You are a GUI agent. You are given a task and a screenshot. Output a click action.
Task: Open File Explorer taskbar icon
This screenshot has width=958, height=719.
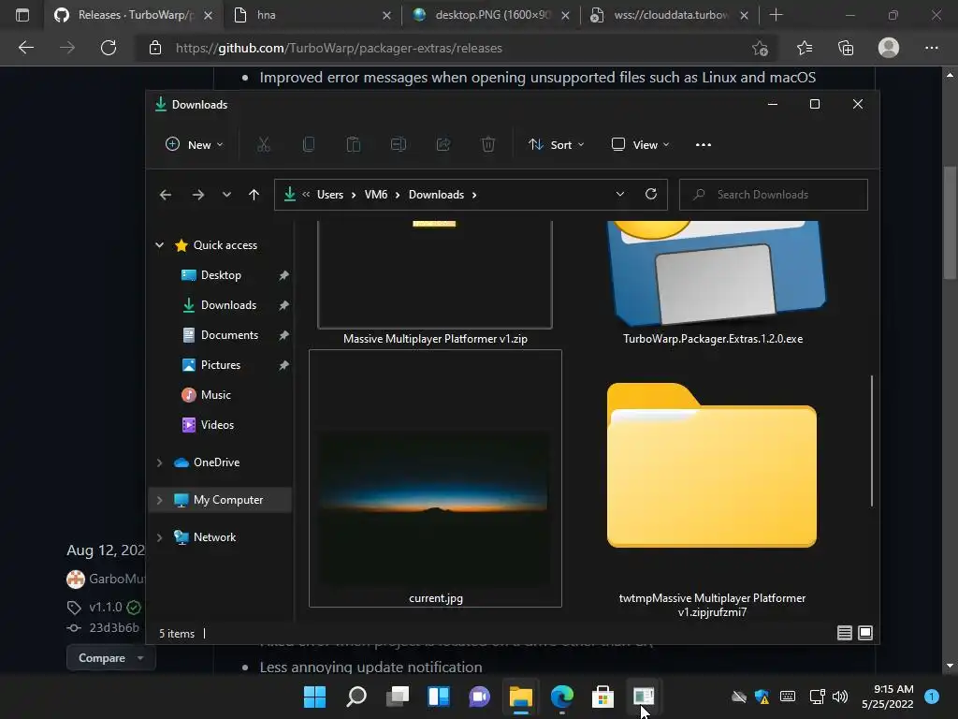(x=521, y=697)
